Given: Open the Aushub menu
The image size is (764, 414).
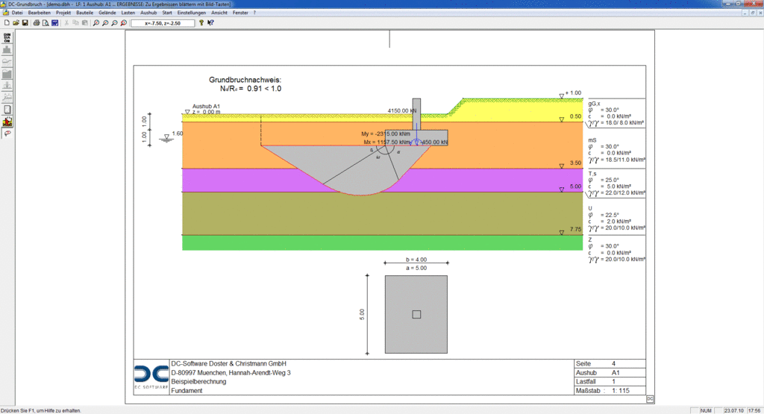Looking at the screenshot, I should [149, 13].
